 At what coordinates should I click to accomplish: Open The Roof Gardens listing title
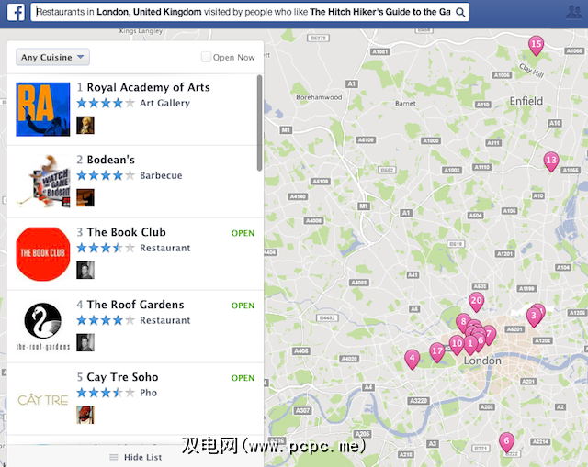pyautogui.click(x=135, y=305)
